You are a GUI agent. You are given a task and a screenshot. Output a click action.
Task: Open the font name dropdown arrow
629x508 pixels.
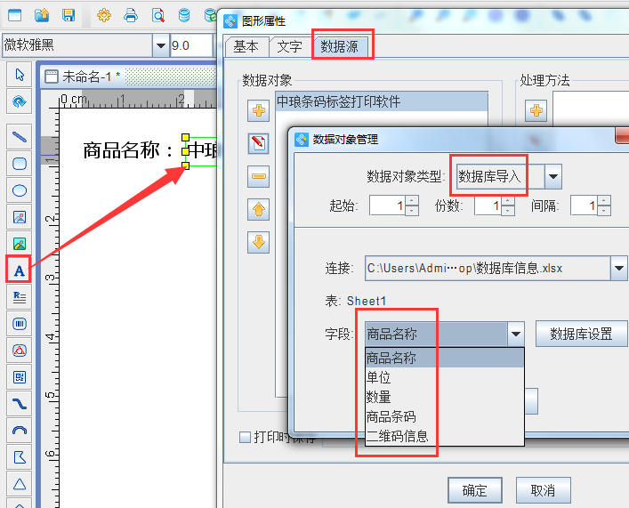pos(161,45)
